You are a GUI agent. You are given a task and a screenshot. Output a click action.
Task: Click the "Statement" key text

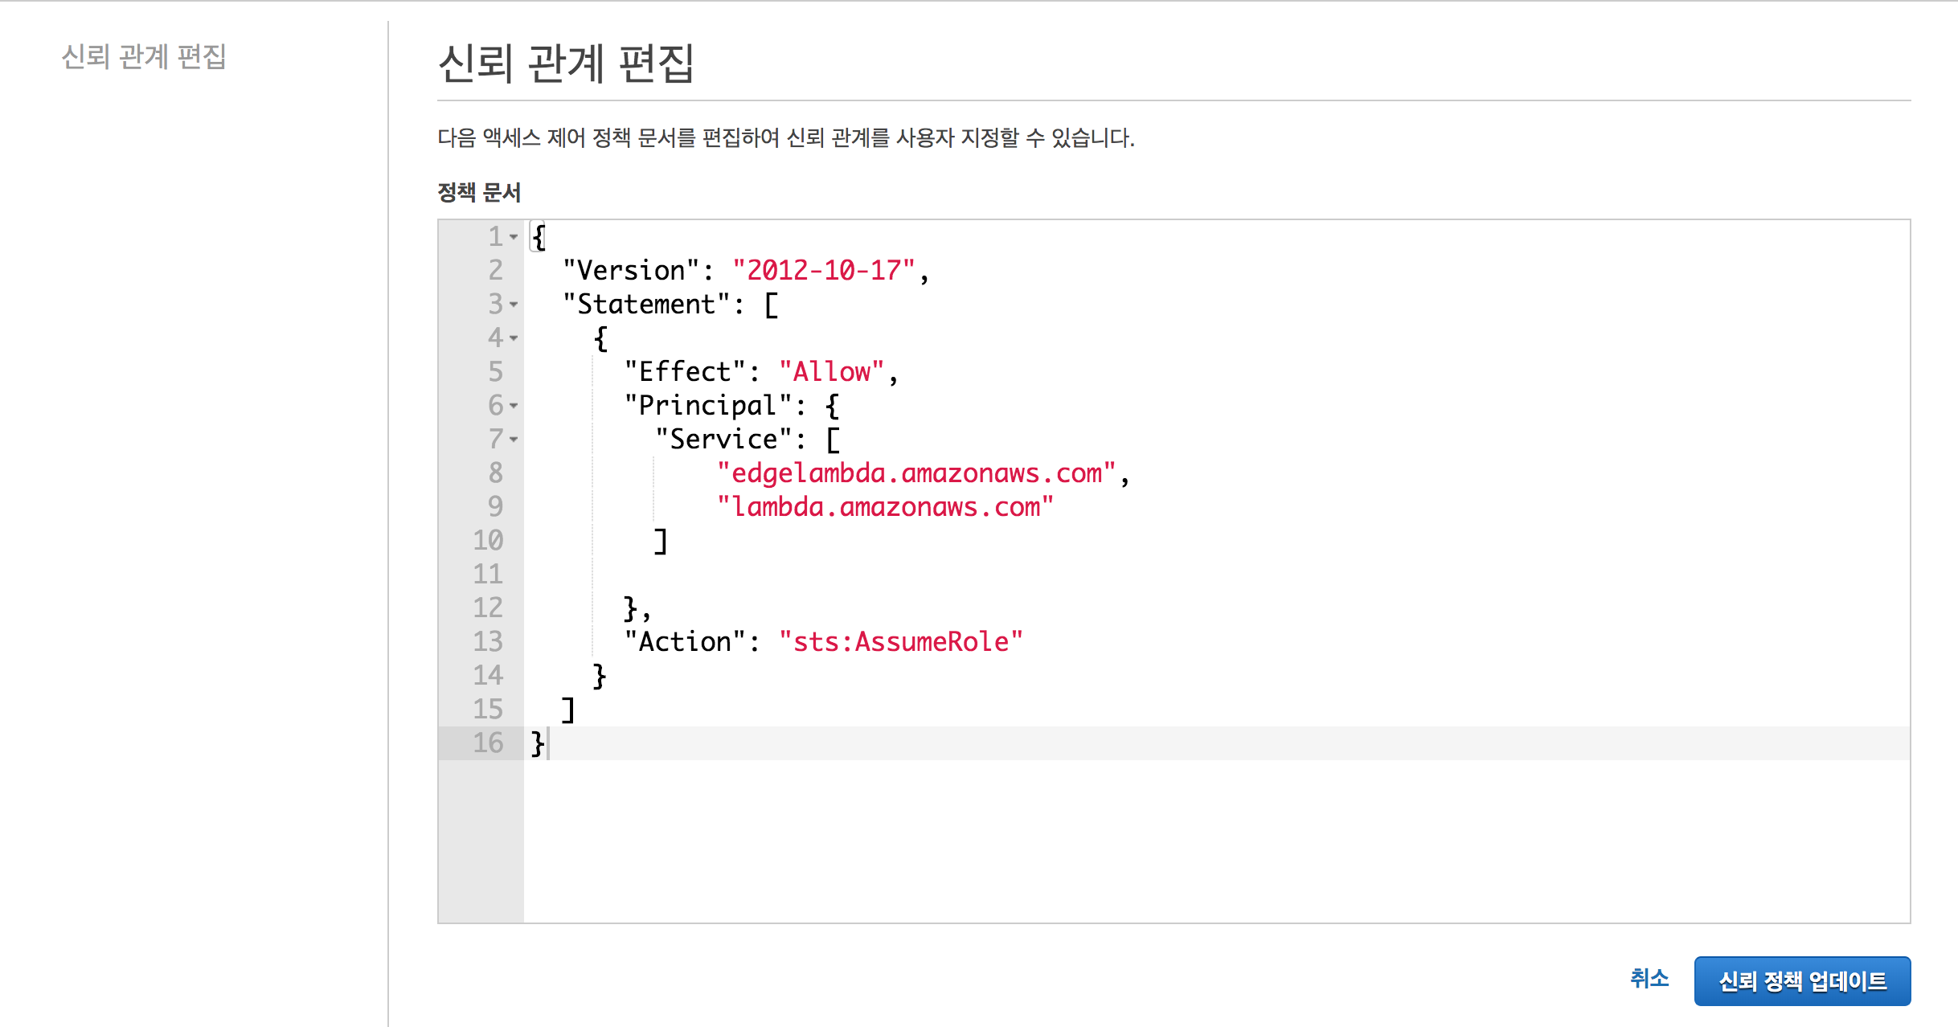tap(646, 305)
